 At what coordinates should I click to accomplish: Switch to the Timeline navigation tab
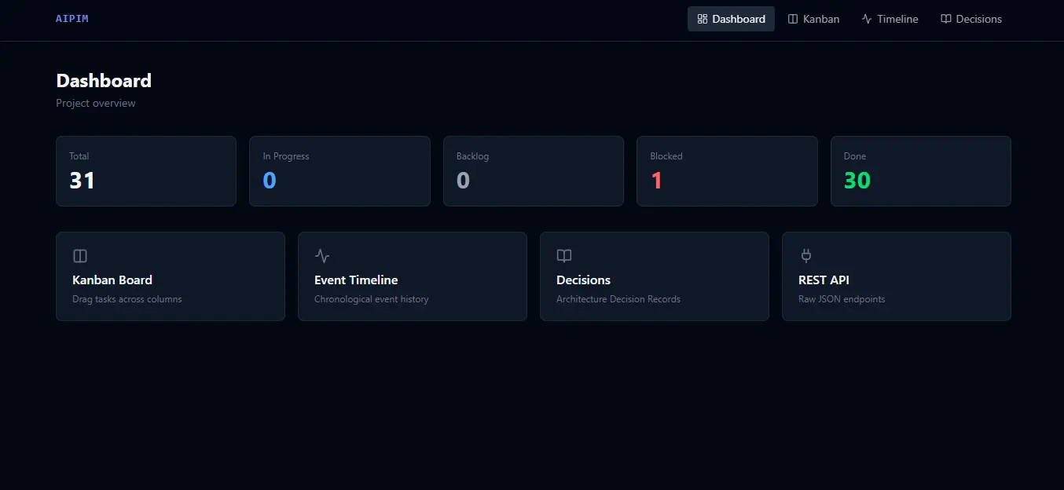tap(890, 18)
